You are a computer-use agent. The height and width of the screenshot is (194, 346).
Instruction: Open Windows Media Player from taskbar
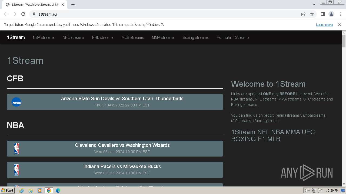click(x=40, y=190)
